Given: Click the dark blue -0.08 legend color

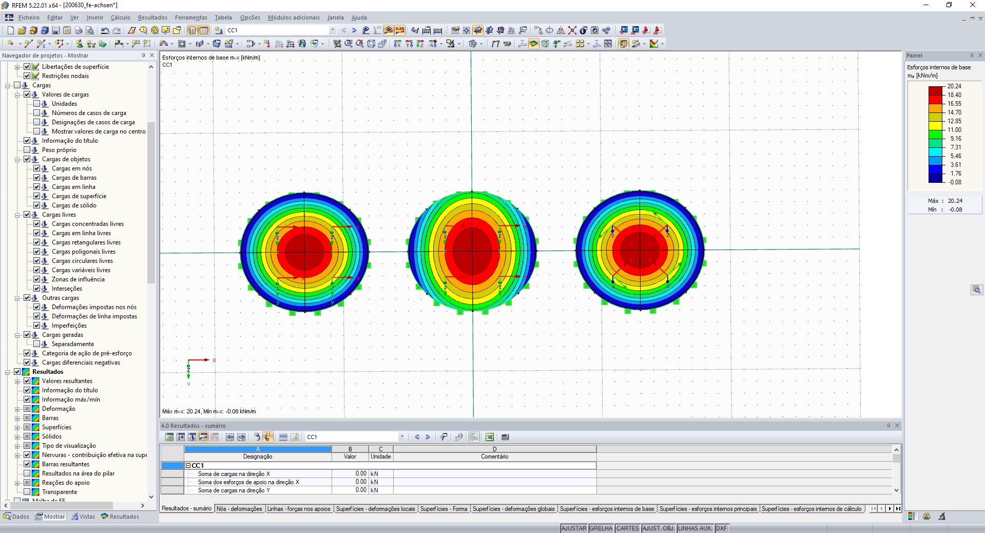Looking at the screenshot, I should coord(936,178).
